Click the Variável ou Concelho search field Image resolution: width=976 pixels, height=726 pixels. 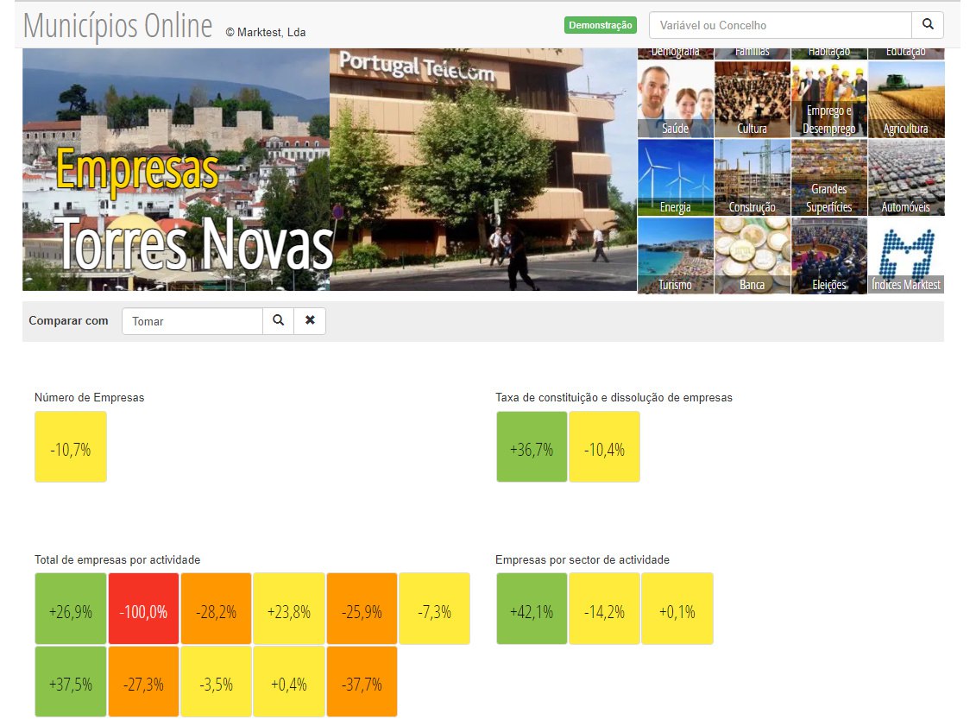pos(780,25)
